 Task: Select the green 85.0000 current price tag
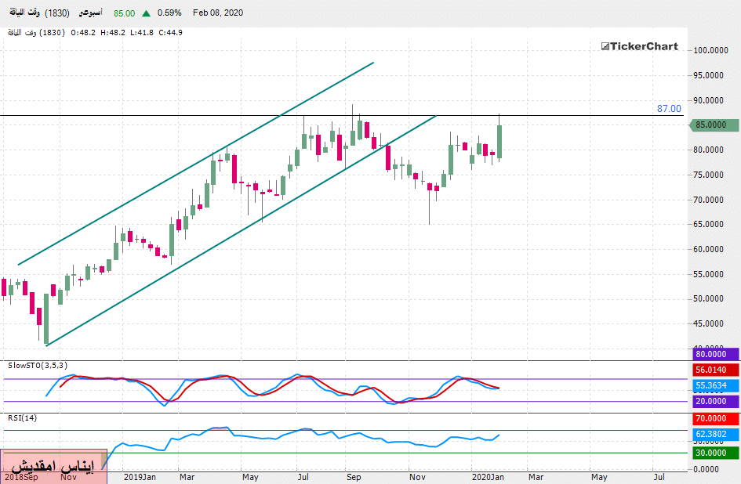click(714, 125)
